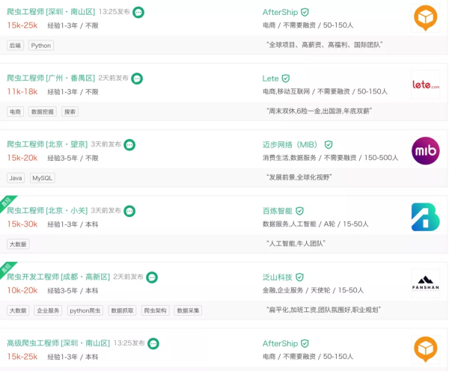Screen dimensions: 449x371
Task: Click verification badge next to 泛山科技
Action: coord(300,277)
